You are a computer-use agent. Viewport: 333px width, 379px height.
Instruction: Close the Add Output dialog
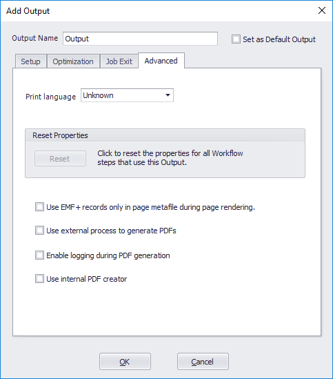click(x=322, y=10)
